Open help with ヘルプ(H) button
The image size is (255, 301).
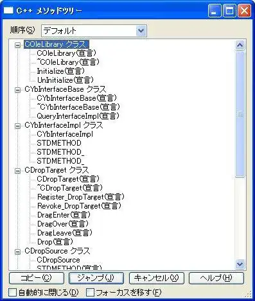(x=216, y=278)
